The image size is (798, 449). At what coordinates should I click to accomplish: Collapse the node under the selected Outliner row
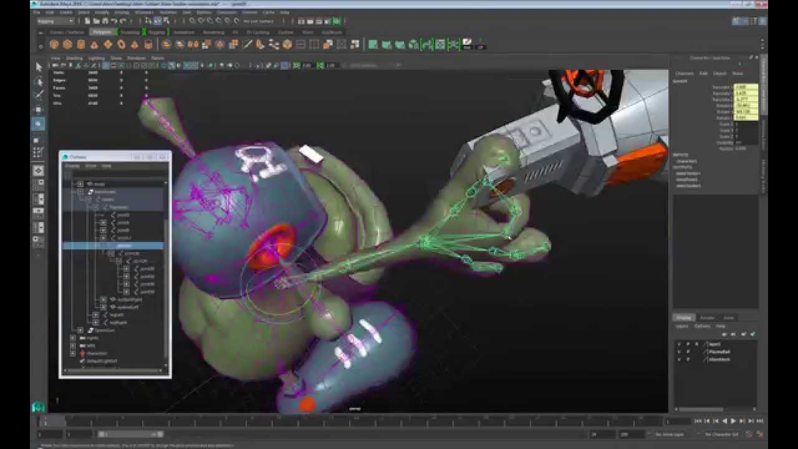pos(110,253)
